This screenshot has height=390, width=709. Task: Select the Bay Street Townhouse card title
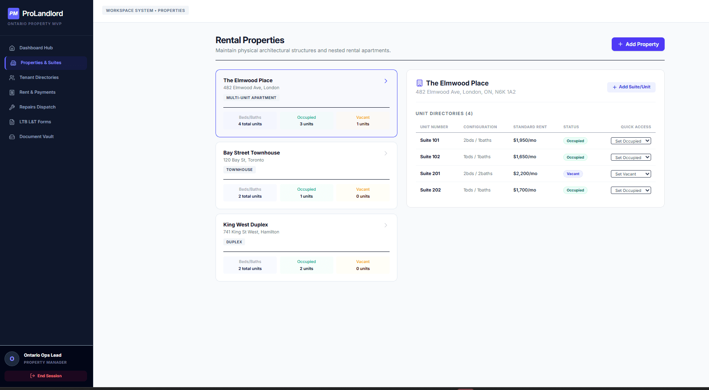point(252,153)
